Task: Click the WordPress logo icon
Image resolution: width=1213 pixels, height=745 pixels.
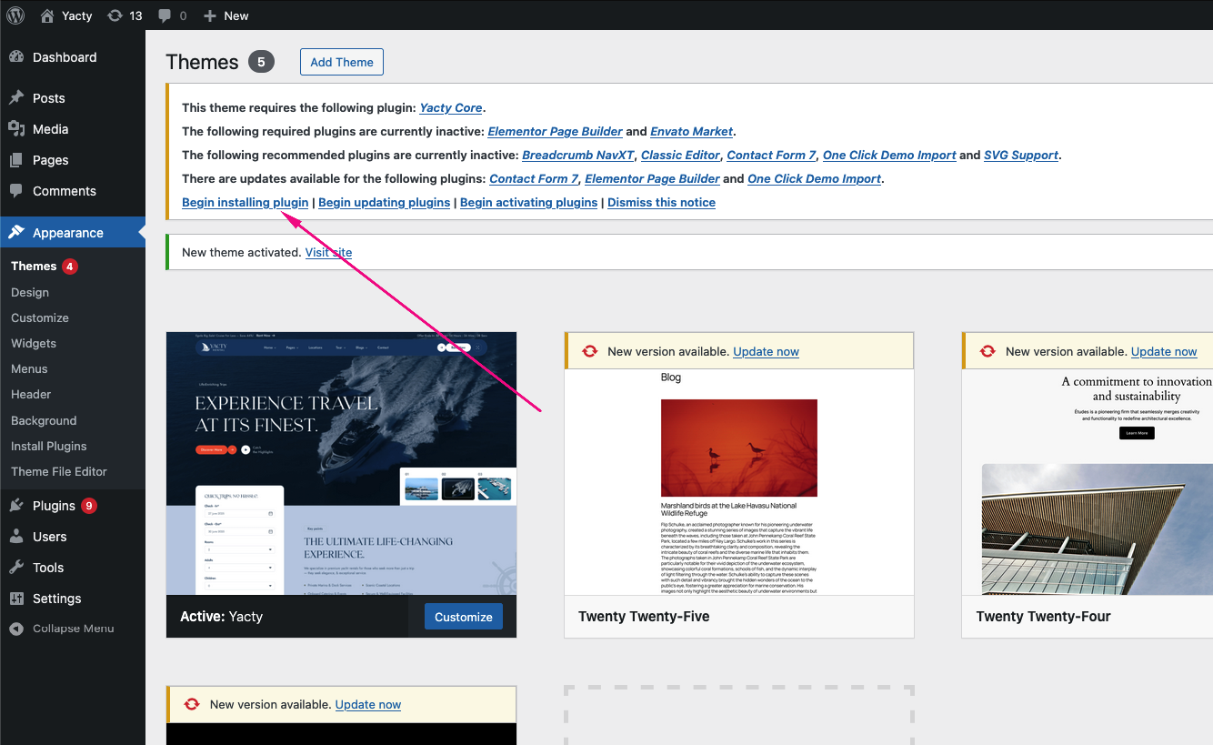Action: click(x=15, y=15)
